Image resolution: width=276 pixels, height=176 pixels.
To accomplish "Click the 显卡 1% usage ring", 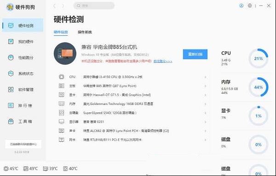I will tap(258, 116).
